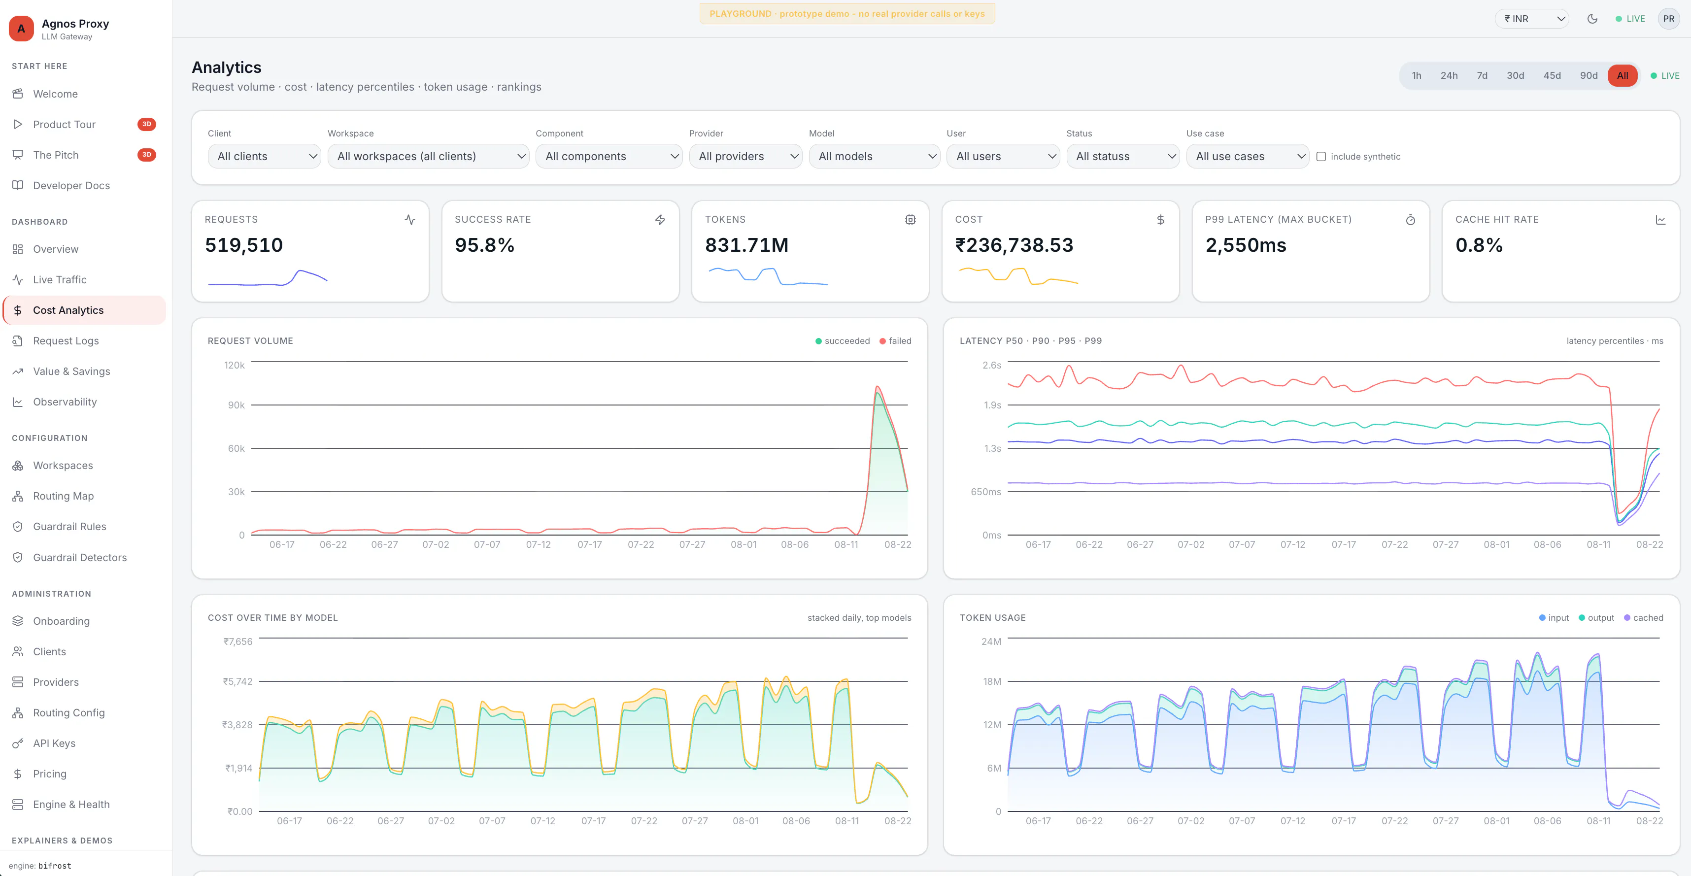The image size is (1691, 876).
Task: Expand the All statuss dropdown
Action: (1122, 156)
